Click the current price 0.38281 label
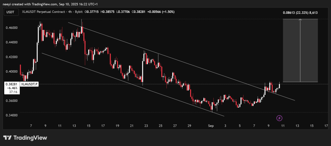Viewport: 331px width, 146px height. click(11, 84)
